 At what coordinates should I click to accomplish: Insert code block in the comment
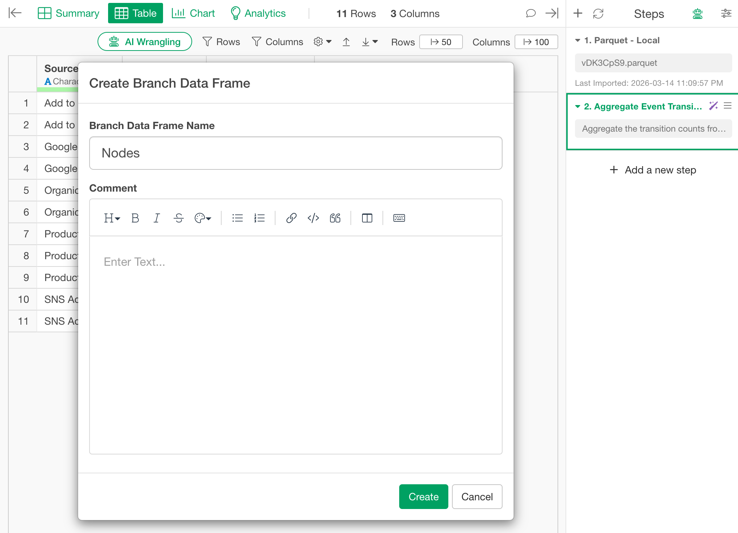coord(313,218)
